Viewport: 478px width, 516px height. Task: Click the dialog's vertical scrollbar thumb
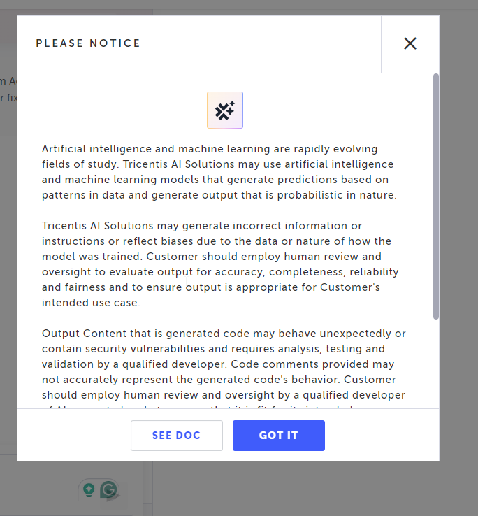436,196
